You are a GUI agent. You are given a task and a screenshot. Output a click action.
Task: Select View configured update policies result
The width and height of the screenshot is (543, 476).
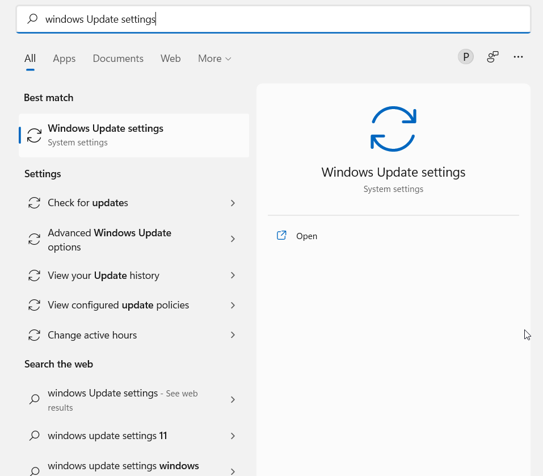coord(134,305)
